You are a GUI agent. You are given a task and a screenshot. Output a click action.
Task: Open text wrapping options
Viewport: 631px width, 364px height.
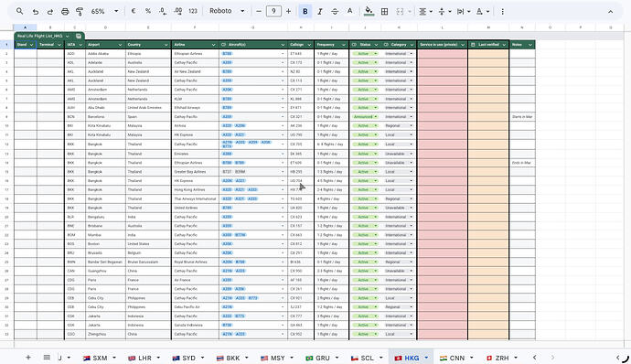tap(464, 12)
